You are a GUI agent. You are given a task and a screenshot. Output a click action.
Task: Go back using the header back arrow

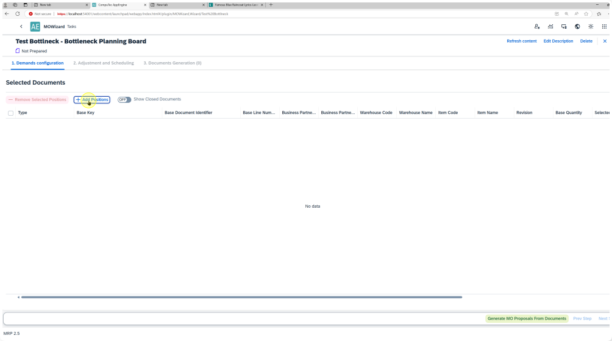[21, 27]
